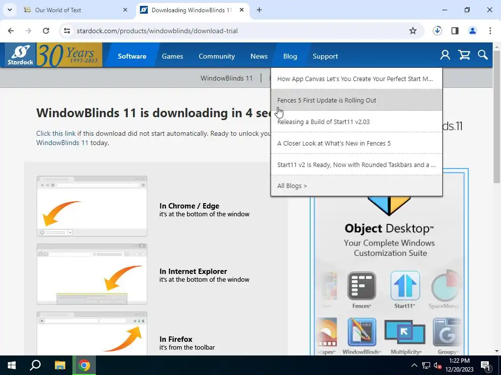This screenshot has height=375, width=501.
Task: Open File Explorer from taskbar
Action: [60, 365]
